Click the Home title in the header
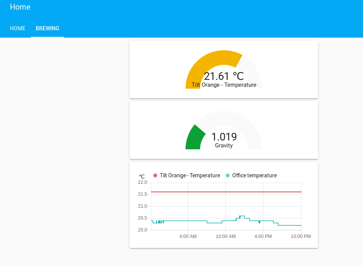 tap(20, 7)
